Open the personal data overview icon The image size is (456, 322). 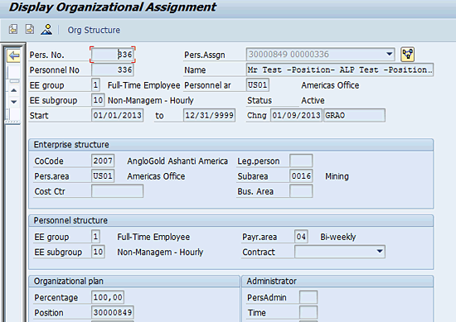pos(46,29)
